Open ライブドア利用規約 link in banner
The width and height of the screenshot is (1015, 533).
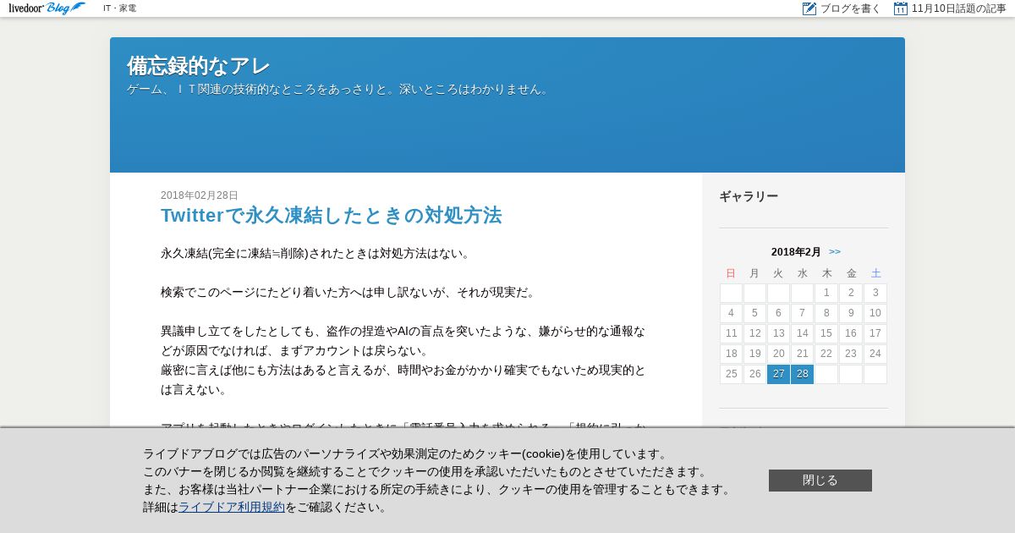coord(232,508)
